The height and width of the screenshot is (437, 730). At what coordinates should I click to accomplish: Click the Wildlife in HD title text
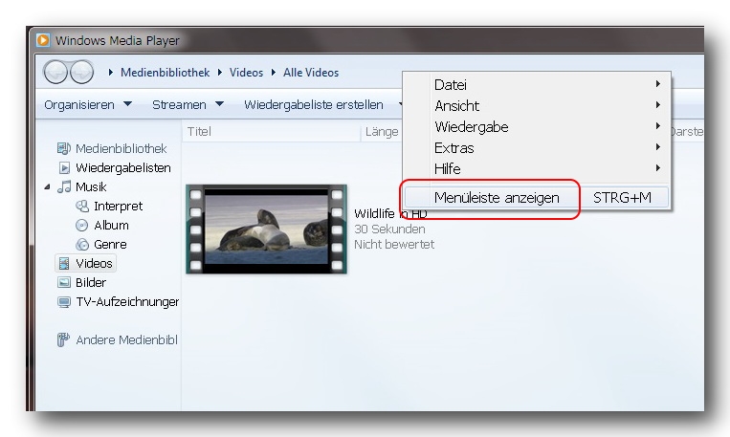point(390,213)
